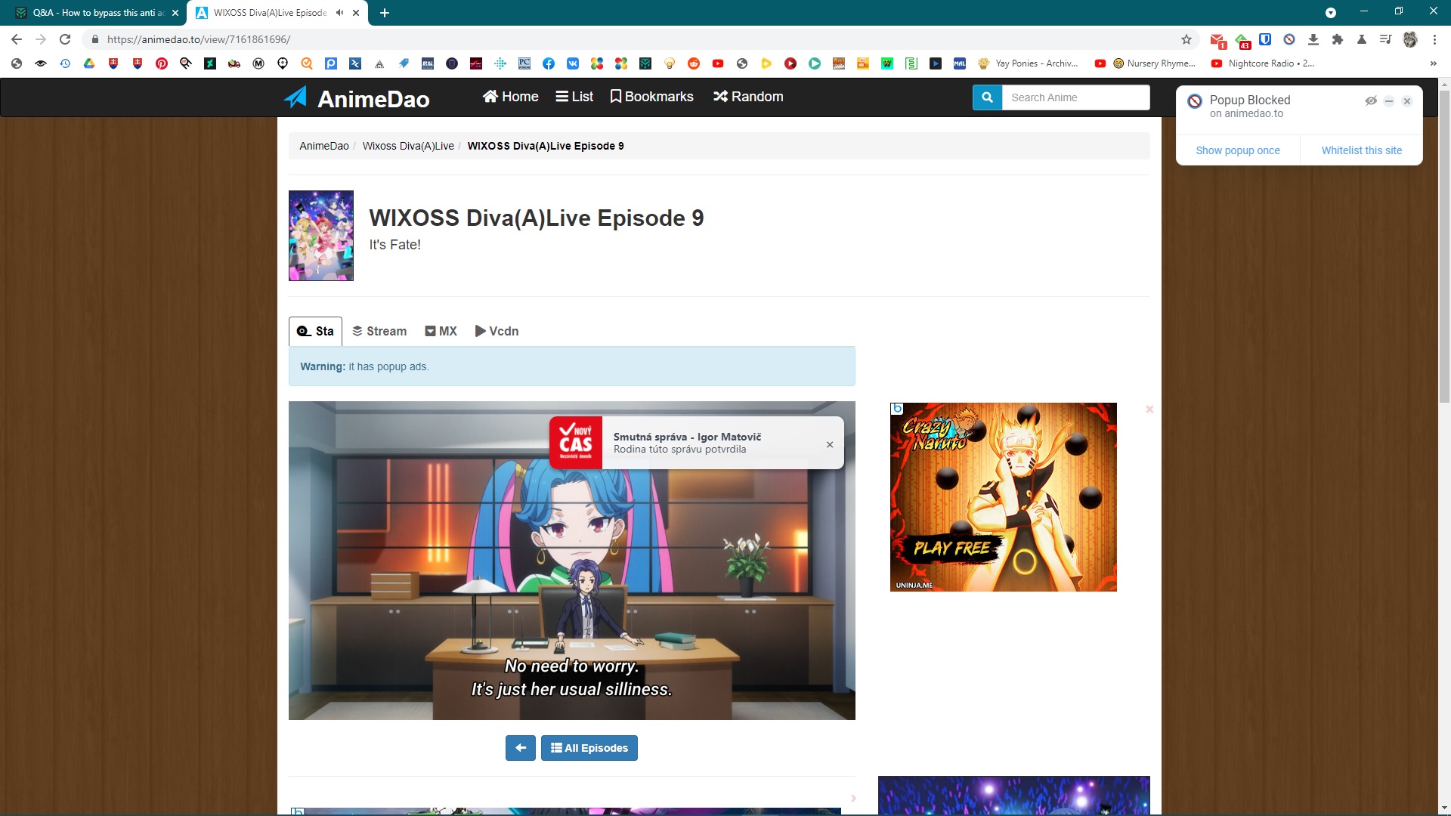
Task: Bookmark this page with star icon
Action: pos(1186,39)
